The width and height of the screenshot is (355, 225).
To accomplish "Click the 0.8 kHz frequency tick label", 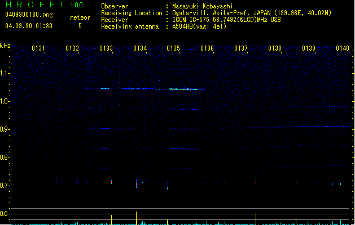I will 5,157.
